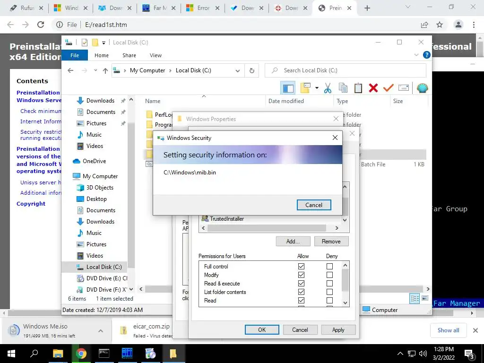
Task: Click the Classic Shell settings icon
Action: tap(422, 88)
